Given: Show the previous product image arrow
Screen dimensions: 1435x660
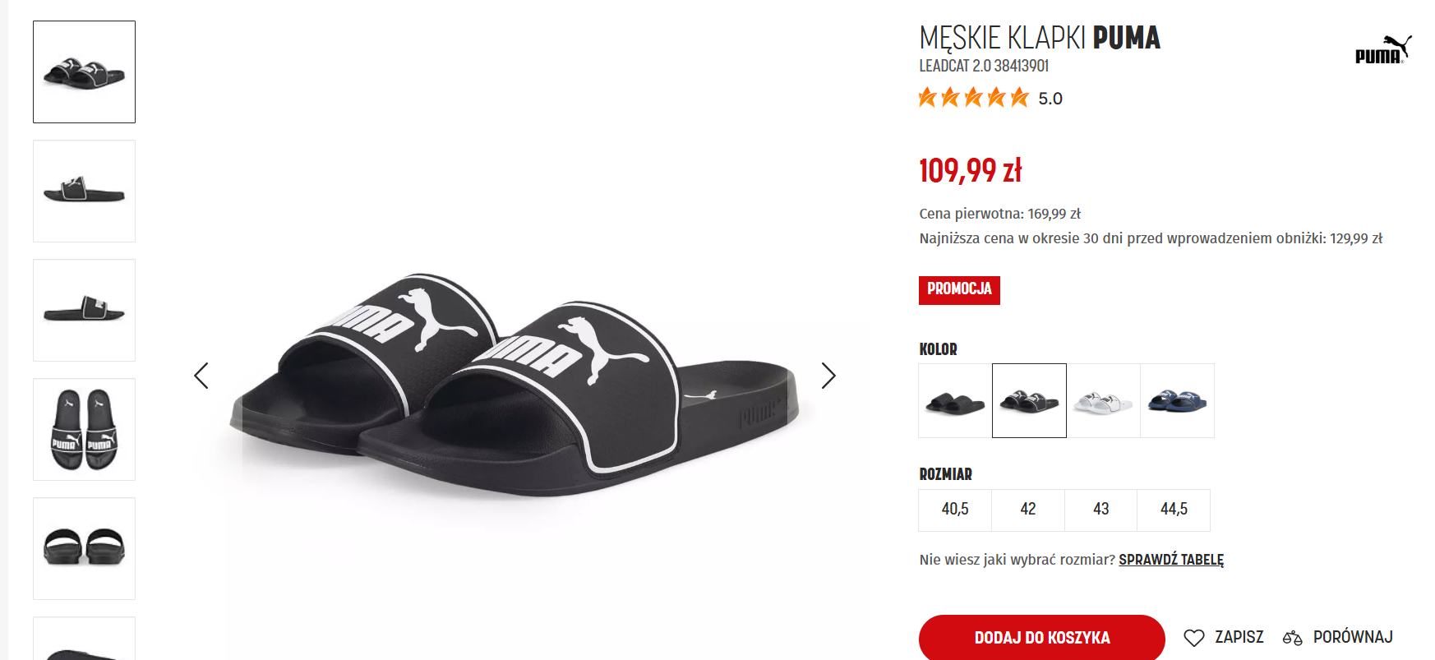Looking at the screenshot, I should (201, 376).
